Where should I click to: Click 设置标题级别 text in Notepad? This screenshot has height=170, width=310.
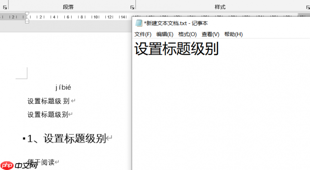(176, 48)
